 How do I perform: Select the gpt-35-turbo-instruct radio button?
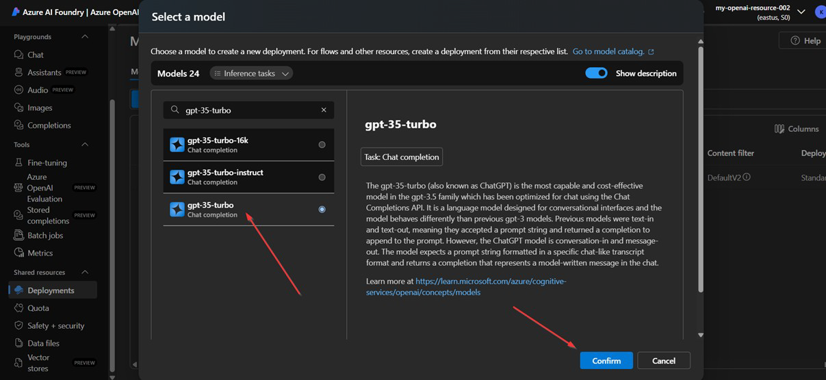[322, 177]
